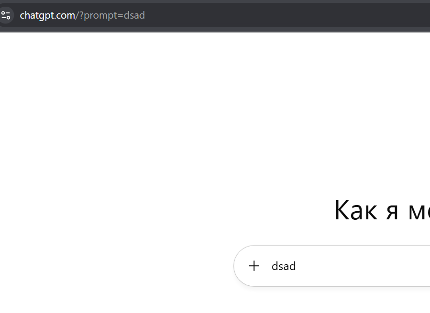The image size is (430, 313).
Task: Click the "dsad" text in the message box
Action: 284,266
